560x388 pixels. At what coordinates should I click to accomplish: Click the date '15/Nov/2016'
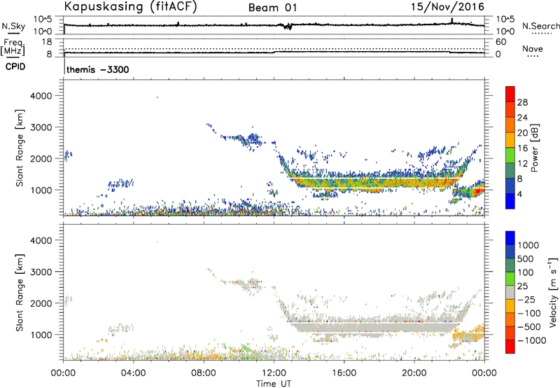(447, 7)
